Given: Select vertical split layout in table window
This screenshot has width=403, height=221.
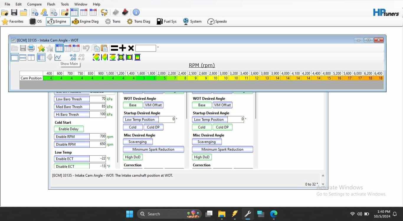Looking at the screenshot, I should pos(31,57).
